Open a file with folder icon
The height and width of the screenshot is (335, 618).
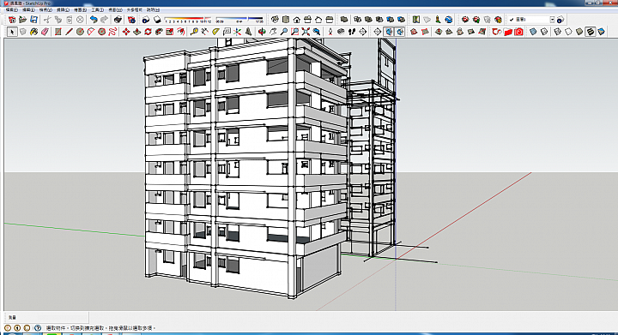23,19
